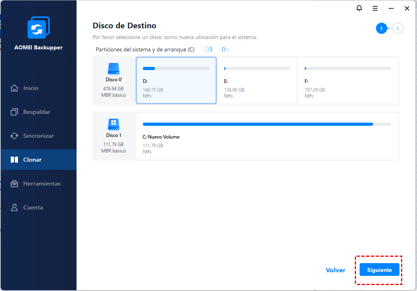Go to Respaldar in sidebar
Image resolution: width=417 pixels, height=291 pixels.
(37, 112)
